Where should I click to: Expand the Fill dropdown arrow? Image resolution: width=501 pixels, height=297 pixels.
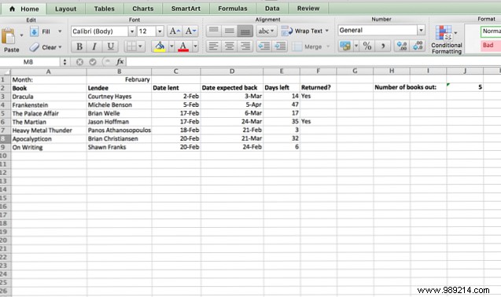point(60,31)
